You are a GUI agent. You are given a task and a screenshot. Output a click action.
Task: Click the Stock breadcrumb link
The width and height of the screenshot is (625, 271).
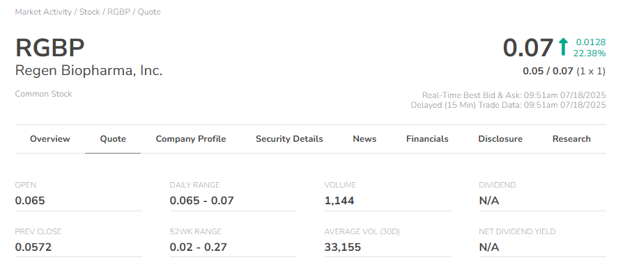(90, 12)
